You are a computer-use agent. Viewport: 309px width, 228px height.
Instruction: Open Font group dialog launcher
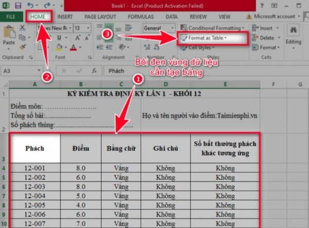90,57
